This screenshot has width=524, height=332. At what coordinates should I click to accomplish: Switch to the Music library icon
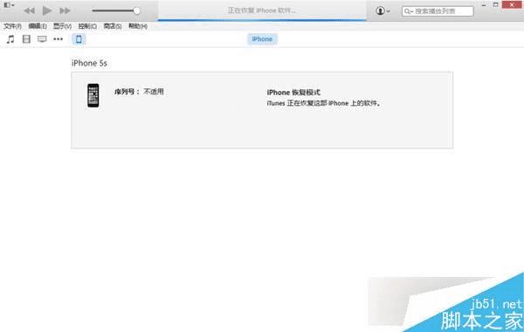pos(10,39)
